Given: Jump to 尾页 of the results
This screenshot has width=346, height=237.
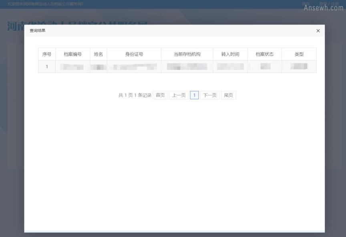Looking at the screenshot, I should click(x=228, y=95).
